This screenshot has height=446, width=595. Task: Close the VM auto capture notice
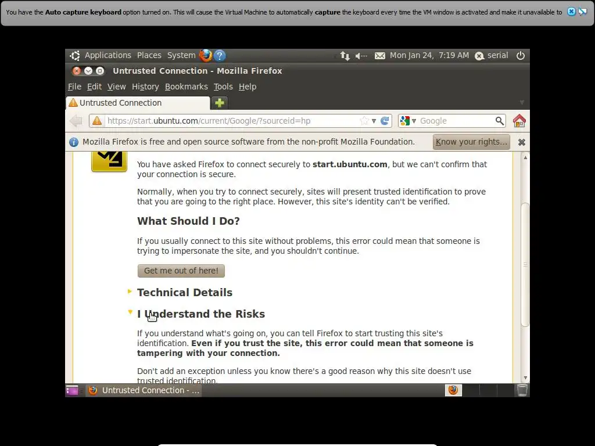(571, 12)
